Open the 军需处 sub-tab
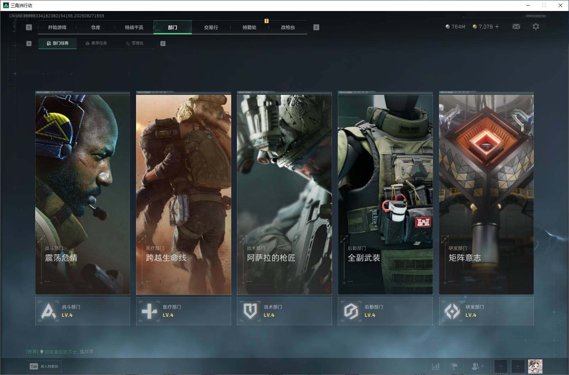Image resolution: width=569 pixels, height=375 pixels. pos(135,43)
